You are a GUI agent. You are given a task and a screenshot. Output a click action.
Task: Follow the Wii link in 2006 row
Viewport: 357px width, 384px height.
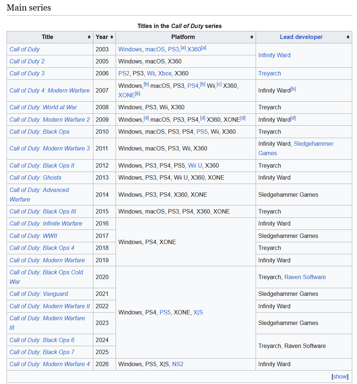pyautogui.click(x=151, y=73)
